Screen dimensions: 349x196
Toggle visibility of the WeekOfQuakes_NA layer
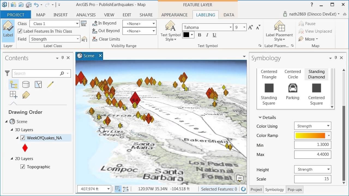[23, 138]
